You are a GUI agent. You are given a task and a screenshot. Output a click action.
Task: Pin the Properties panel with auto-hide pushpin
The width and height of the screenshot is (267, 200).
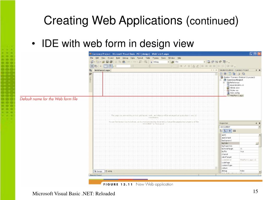tap(256, 123)
